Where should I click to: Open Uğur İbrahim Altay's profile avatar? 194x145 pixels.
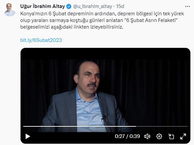10,10
